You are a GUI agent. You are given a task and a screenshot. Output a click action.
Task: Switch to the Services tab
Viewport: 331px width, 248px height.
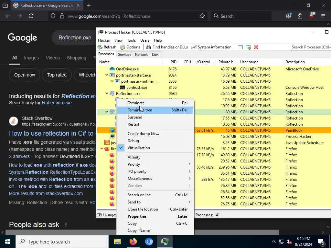[124, 54]
